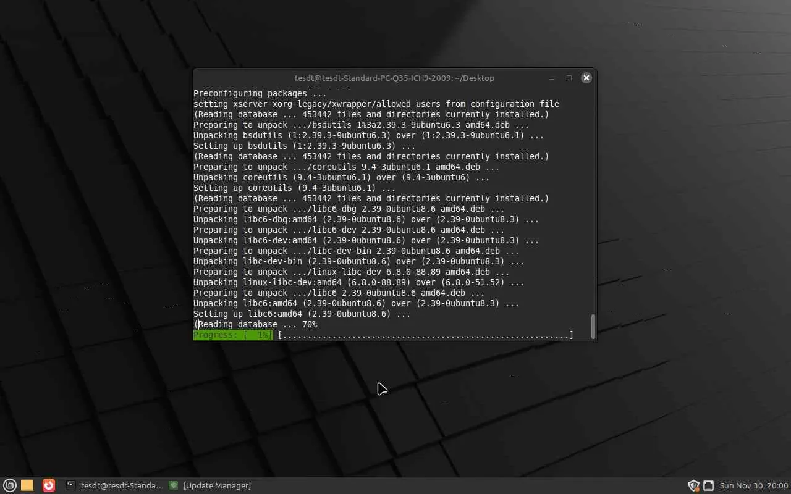Click the "Reading database ... 70%" line
Screen dimensions: 791x494
[x=255, y=324]
